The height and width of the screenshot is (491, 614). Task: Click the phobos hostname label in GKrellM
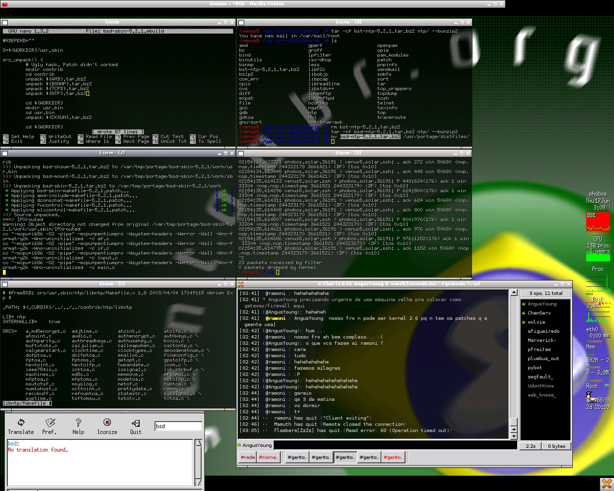598,194
